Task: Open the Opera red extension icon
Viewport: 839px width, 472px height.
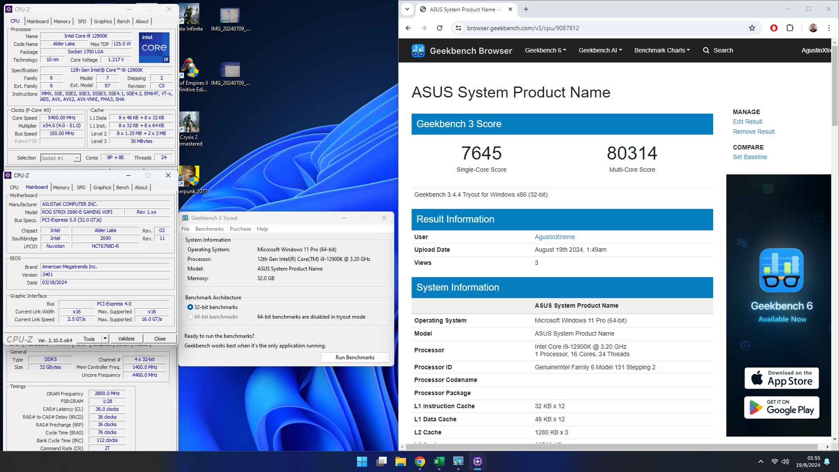Action: click(774, 28)
